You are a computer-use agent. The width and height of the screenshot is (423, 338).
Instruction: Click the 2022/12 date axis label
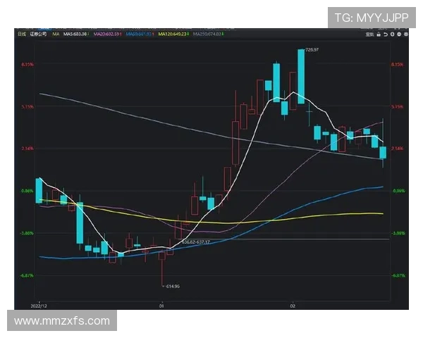coord(39,306)
